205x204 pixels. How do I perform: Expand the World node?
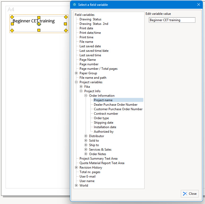pyautogui.click(x=76, y=186)
